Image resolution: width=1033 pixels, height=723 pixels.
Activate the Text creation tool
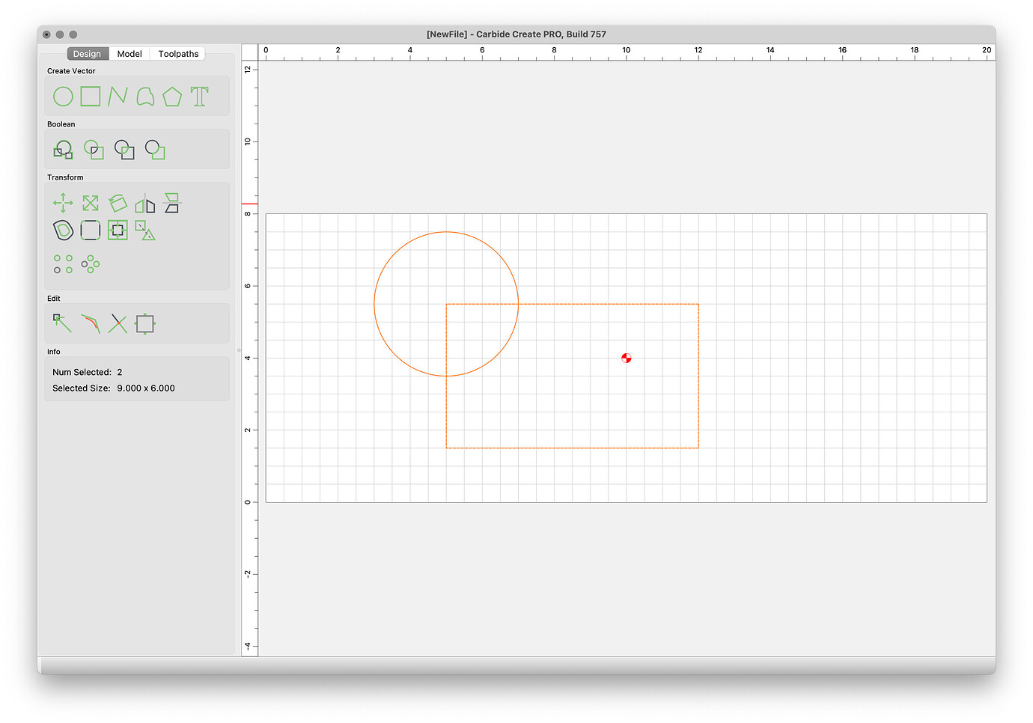pos(200,97)
